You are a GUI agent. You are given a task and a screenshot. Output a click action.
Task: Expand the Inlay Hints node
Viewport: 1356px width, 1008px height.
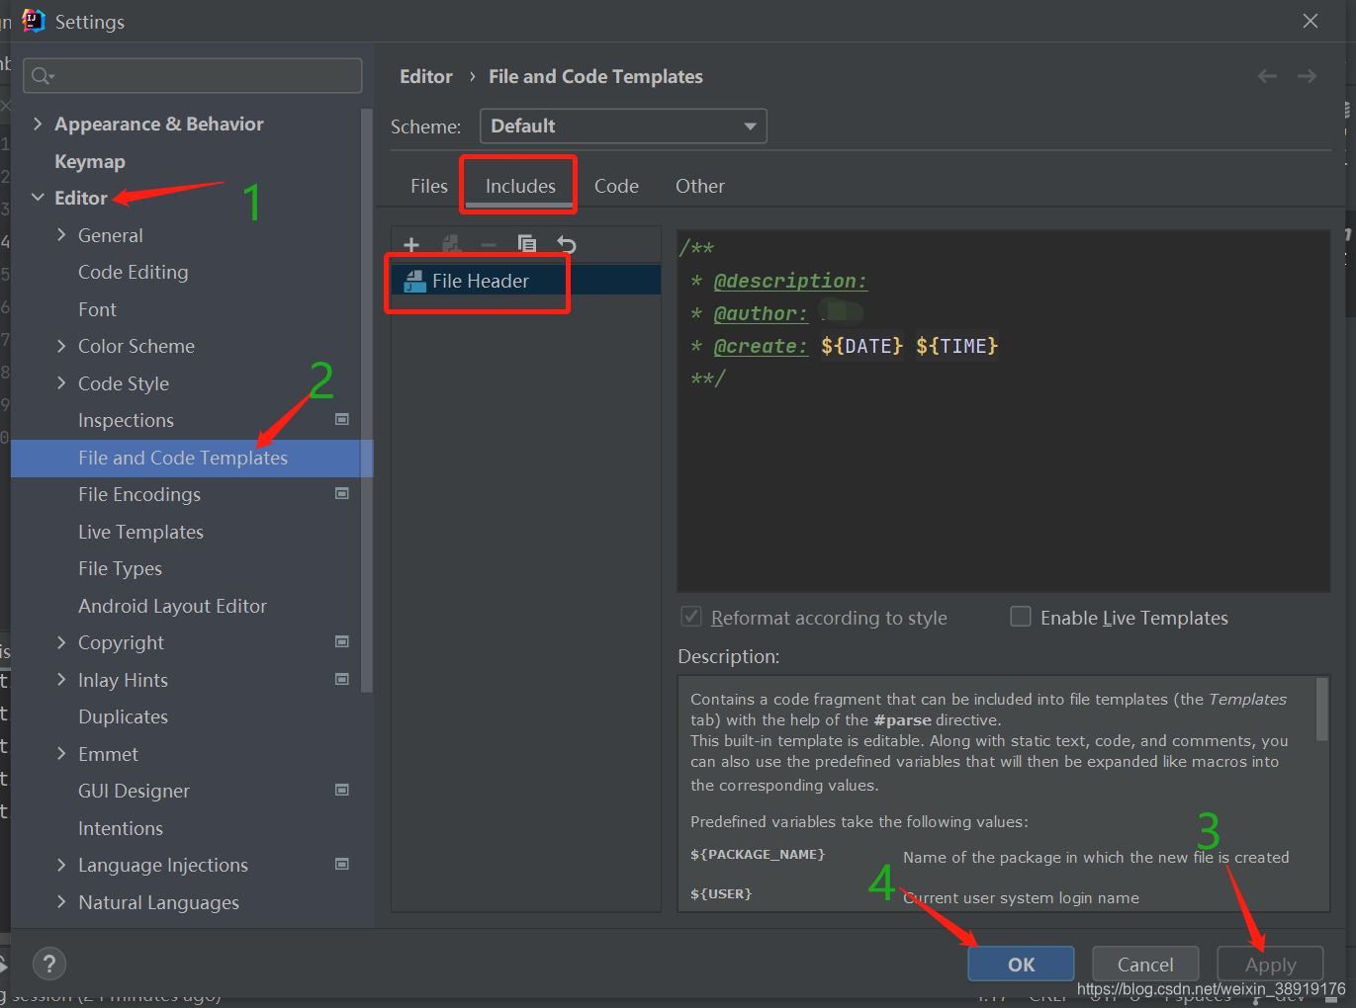pyautogui.click(x=61, y=680)
